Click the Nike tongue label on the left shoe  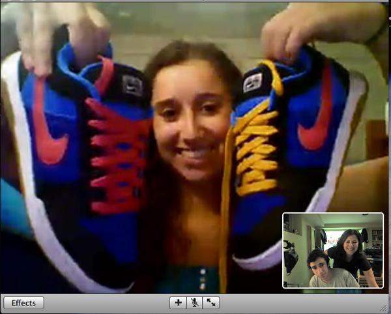click(x=133, y=85)
